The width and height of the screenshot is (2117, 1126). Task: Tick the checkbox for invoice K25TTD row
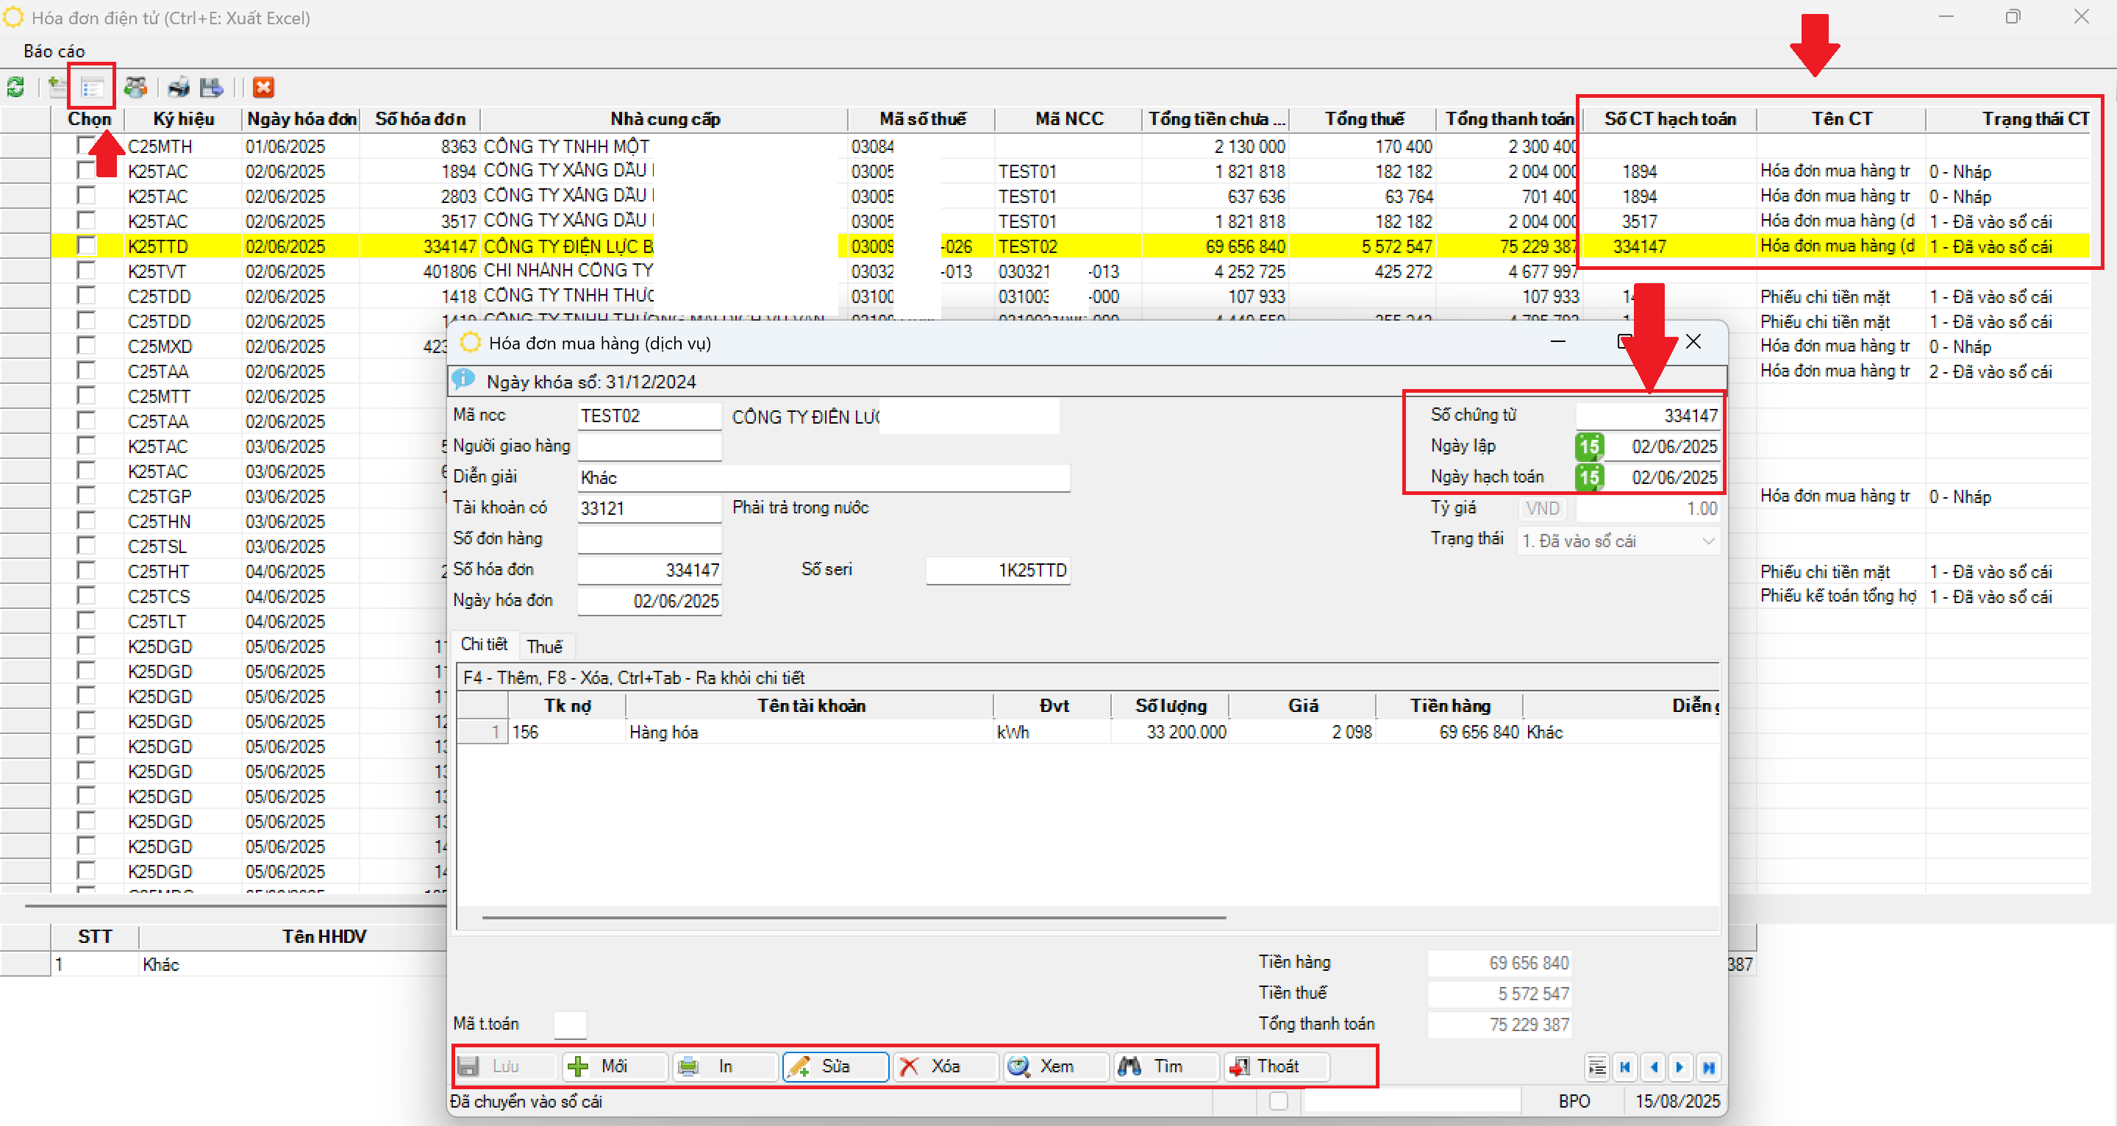tap(85, 246)
